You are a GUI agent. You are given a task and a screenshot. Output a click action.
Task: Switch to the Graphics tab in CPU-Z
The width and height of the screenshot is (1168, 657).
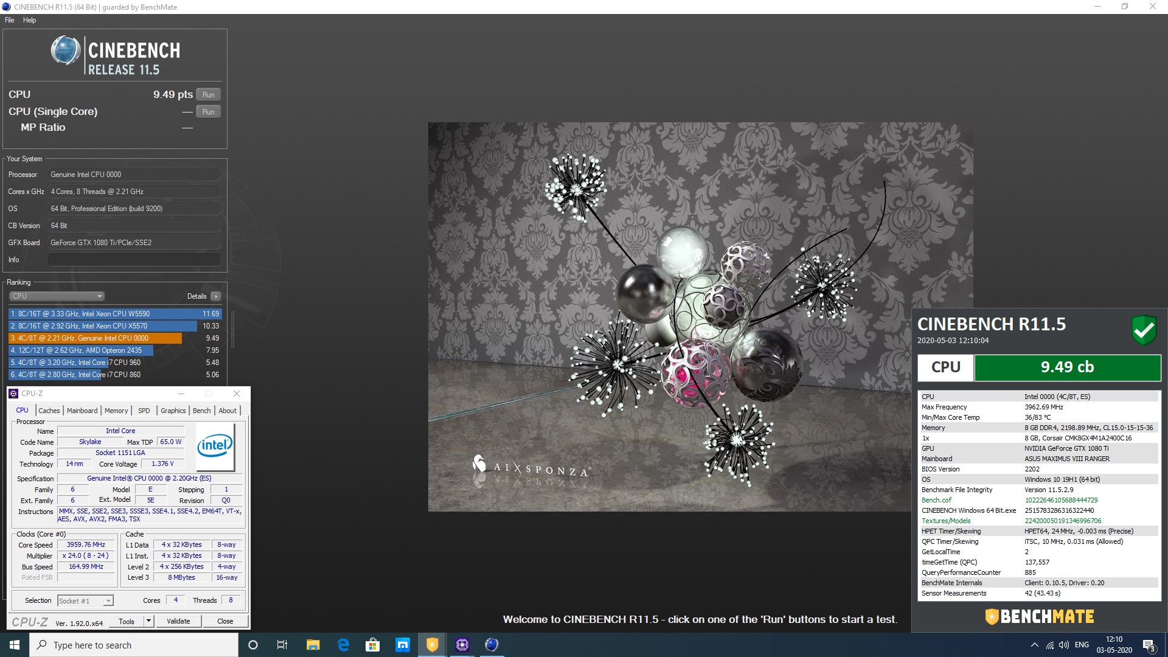click(x=173, y=411)
